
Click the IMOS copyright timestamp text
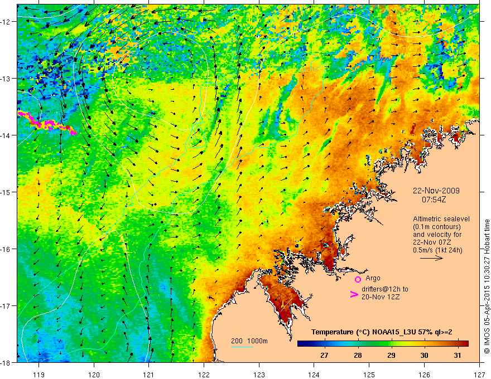487,286
